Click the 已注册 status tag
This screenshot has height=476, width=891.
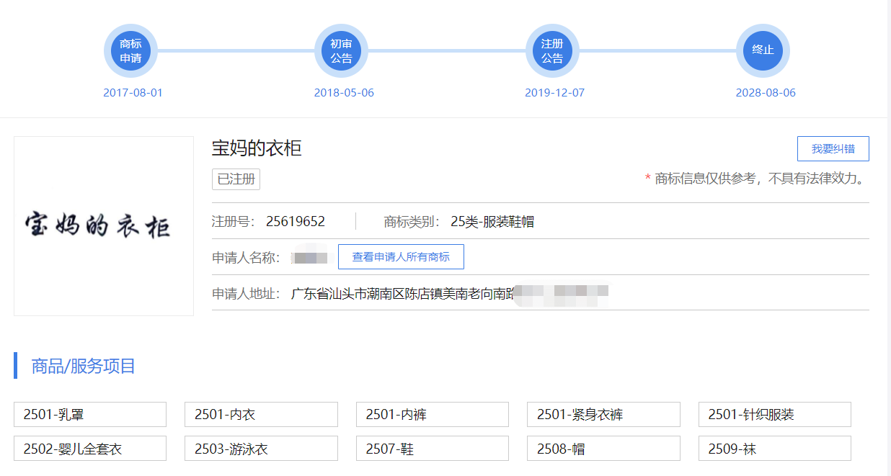pos(236,179)
